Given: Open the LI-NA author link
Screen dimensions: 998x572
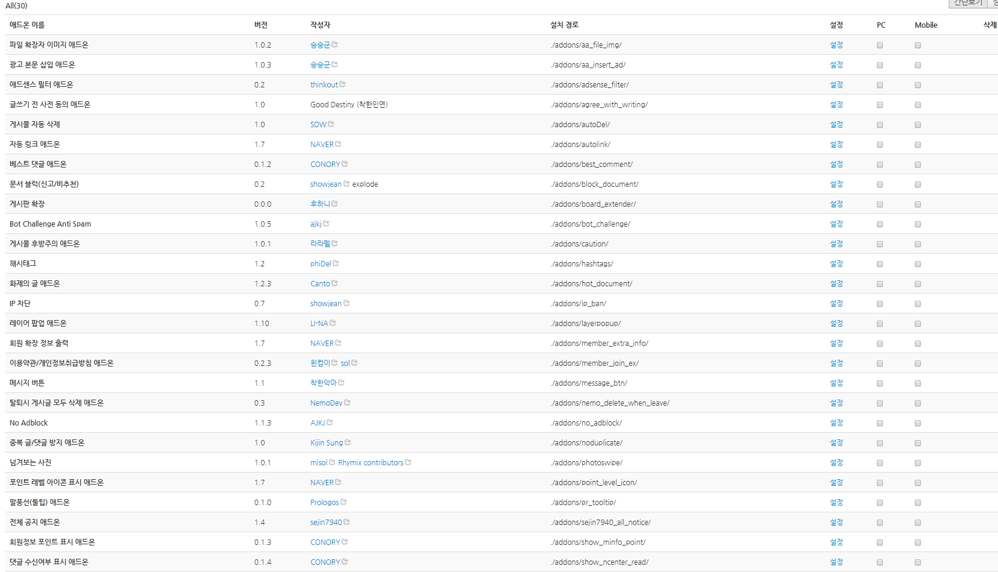Looking at the screenshot, I should [319, 323].
